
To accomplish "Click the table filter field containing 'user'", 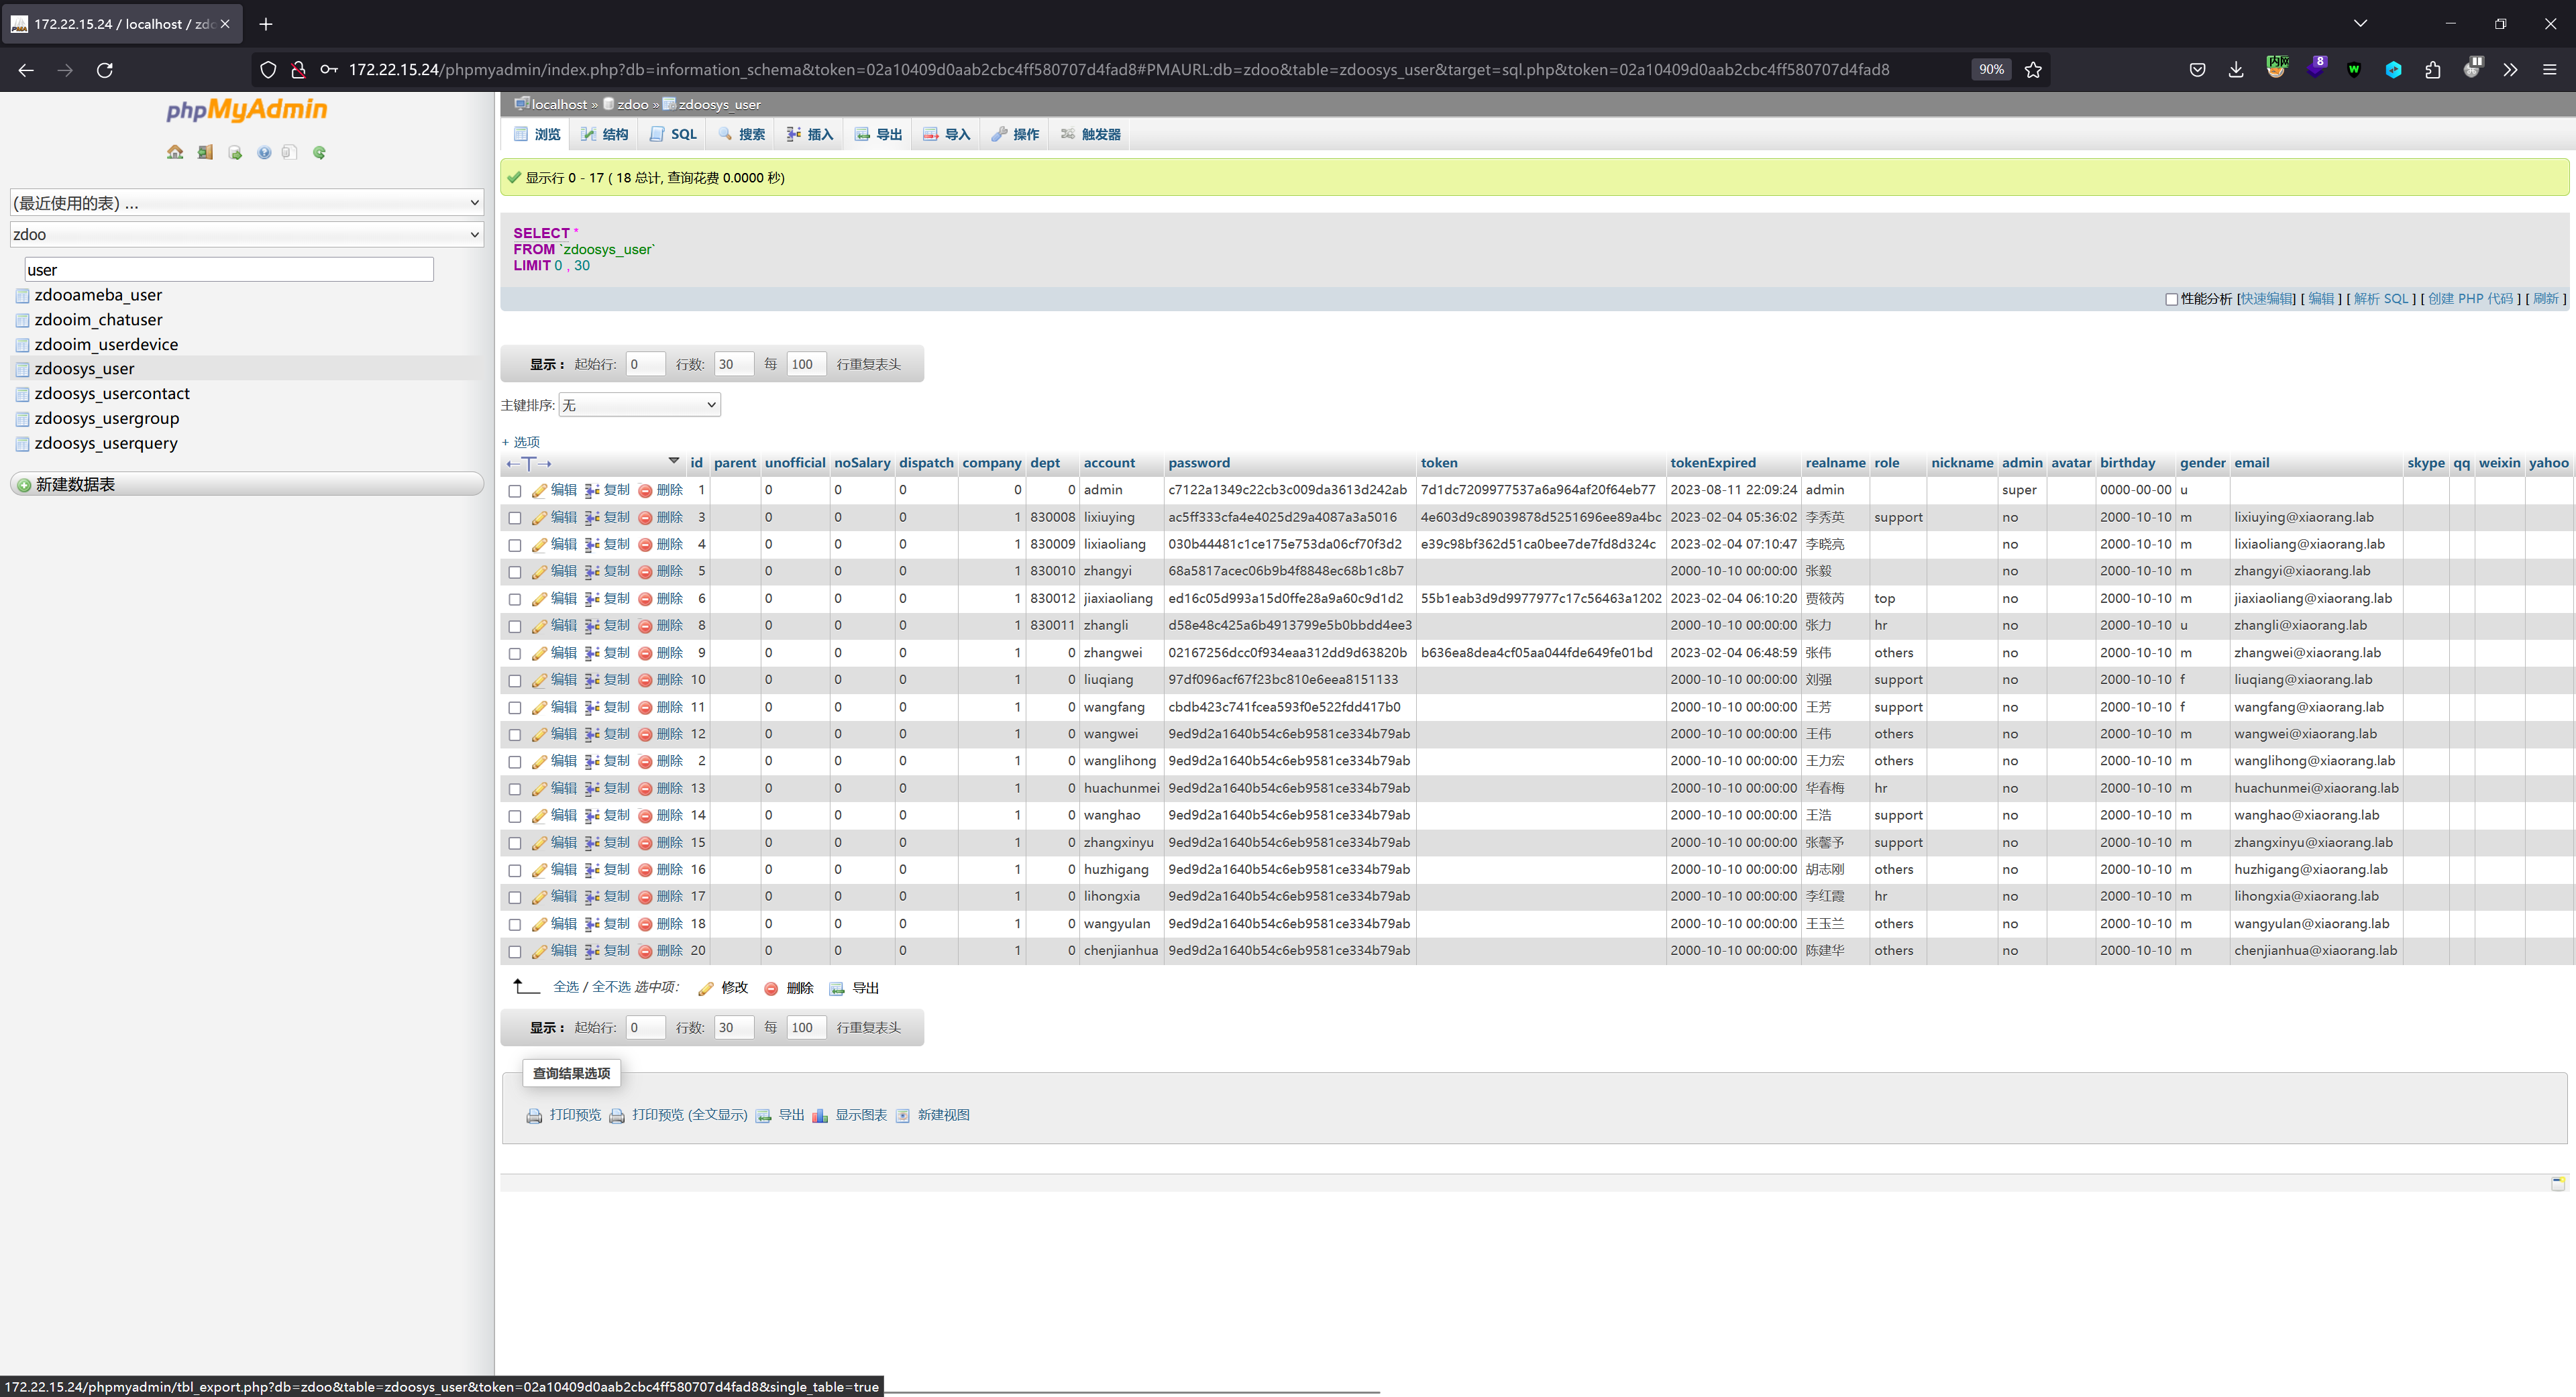I will [229, 270].
